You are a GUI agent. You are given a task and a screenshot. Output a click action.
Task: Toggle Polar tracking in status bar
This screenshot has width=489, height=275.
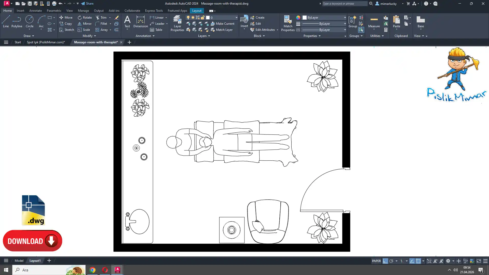(391, 261)
